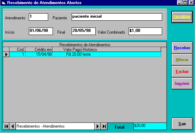Click the Recebimentos de Atendimentos grid title
The width and height of the screenshot is (195, 133).
click(x=85, y=45)
